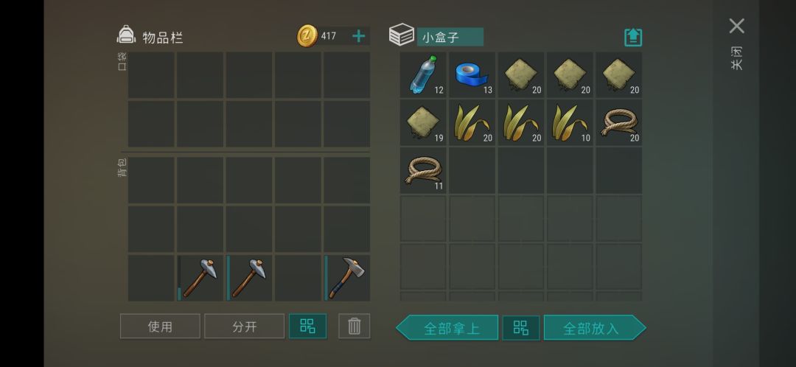
Task: Click the 使用 button
Action: [160, 326]
